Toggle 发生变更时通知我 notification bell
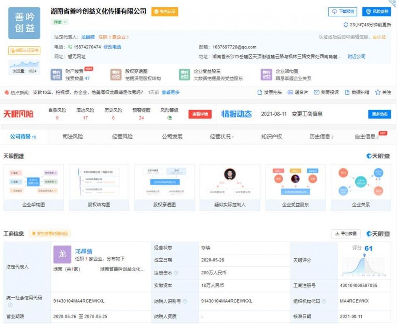The width and height of the screenshot is (397, 324). 34,234
